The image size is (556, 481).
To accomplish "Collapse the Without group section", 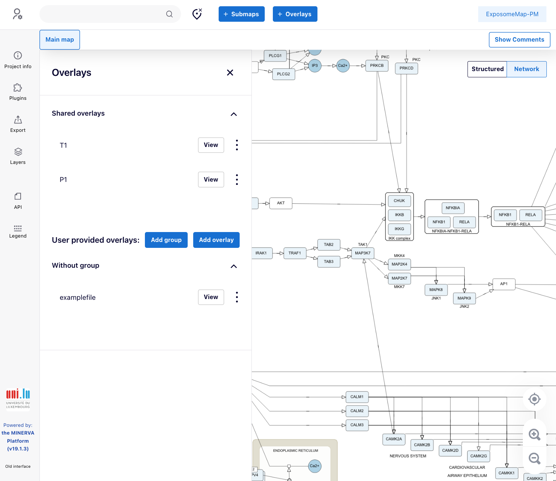I will tap(233, 266).
